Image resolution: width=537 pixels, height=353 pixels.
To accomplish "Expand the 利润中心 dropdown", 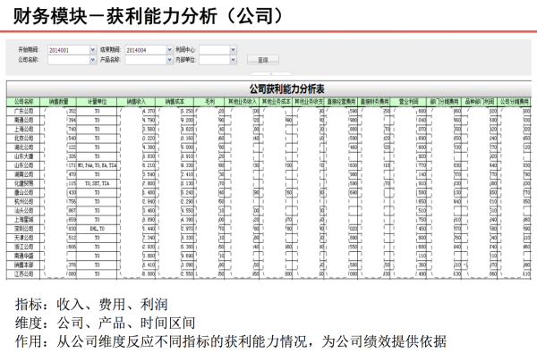I will (234, 50).
